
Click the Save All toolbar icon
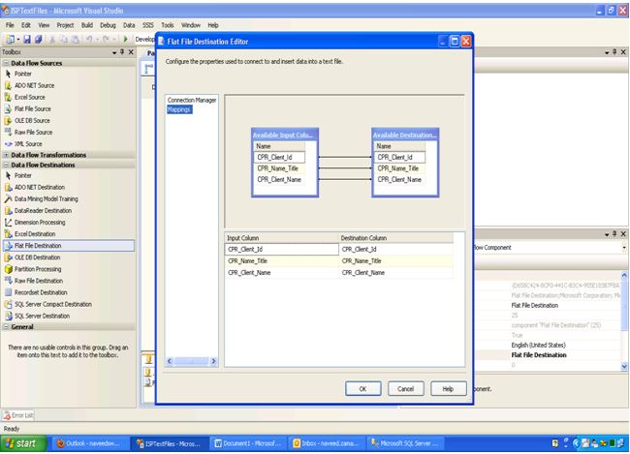pyautogui.click(x=39, y=40)
